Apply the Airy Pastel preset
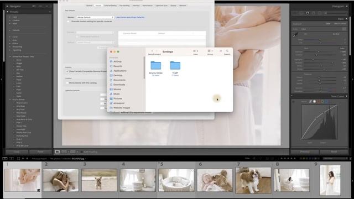Viewport: 354px width, 199px height. (x=21, y=116)
